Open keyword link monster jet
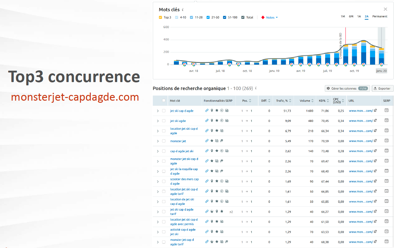 [x=178, y=141]
